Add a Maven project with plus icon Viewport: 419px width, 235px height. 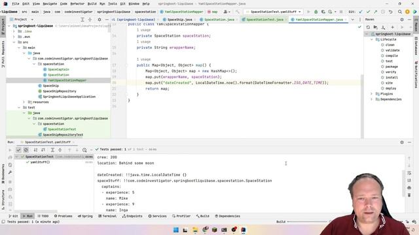click(x=393, y=27)
